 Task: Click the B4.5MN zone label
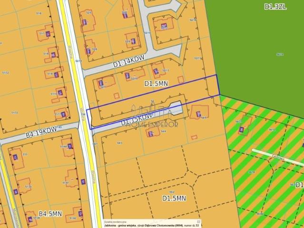coord(50,214)
